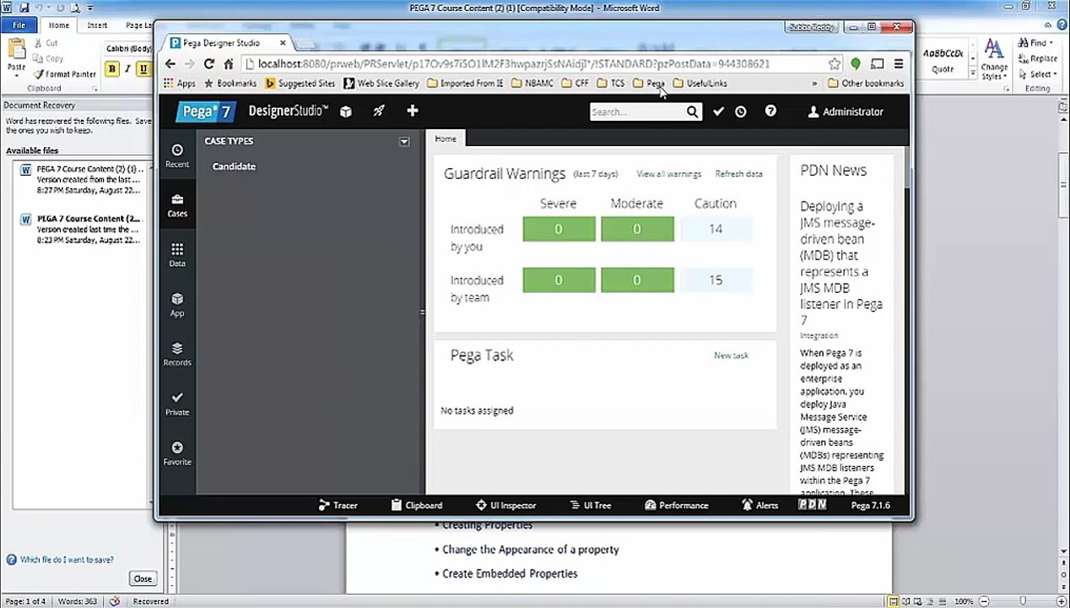
Task: Open the Select dropdown in Word ribbon
Action: coord(1039,74)
